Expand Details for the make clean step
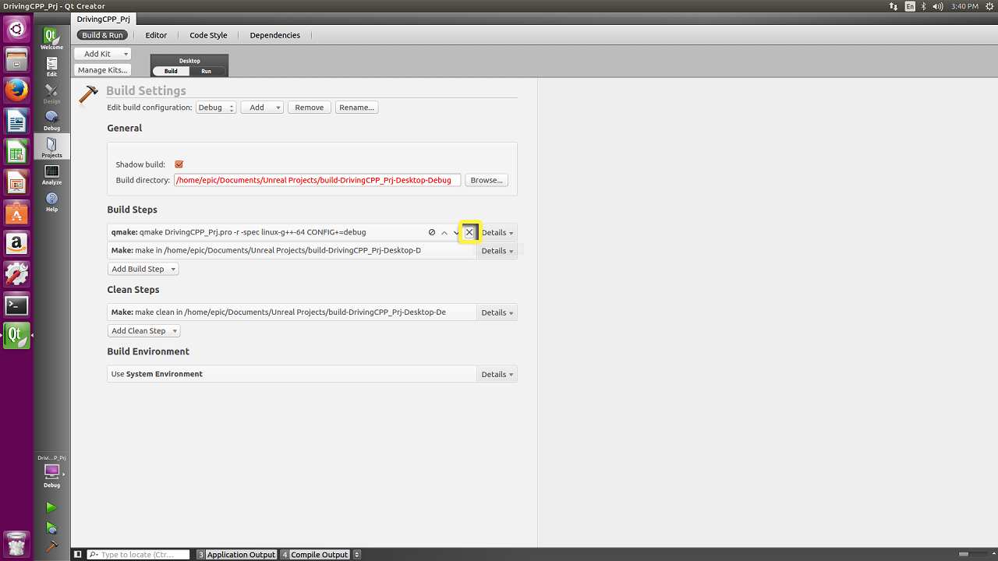 tap(497, 312)
